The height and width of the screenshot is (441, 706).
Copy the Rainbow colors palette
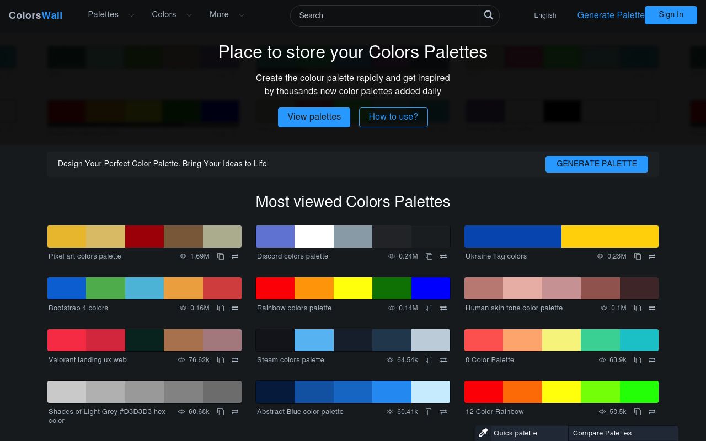429,308
